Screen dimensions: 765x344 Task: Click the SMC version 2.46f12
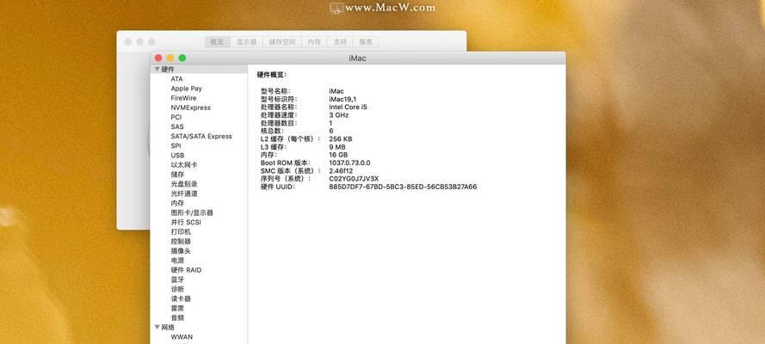pyautogui.click(x=341, y=170)
